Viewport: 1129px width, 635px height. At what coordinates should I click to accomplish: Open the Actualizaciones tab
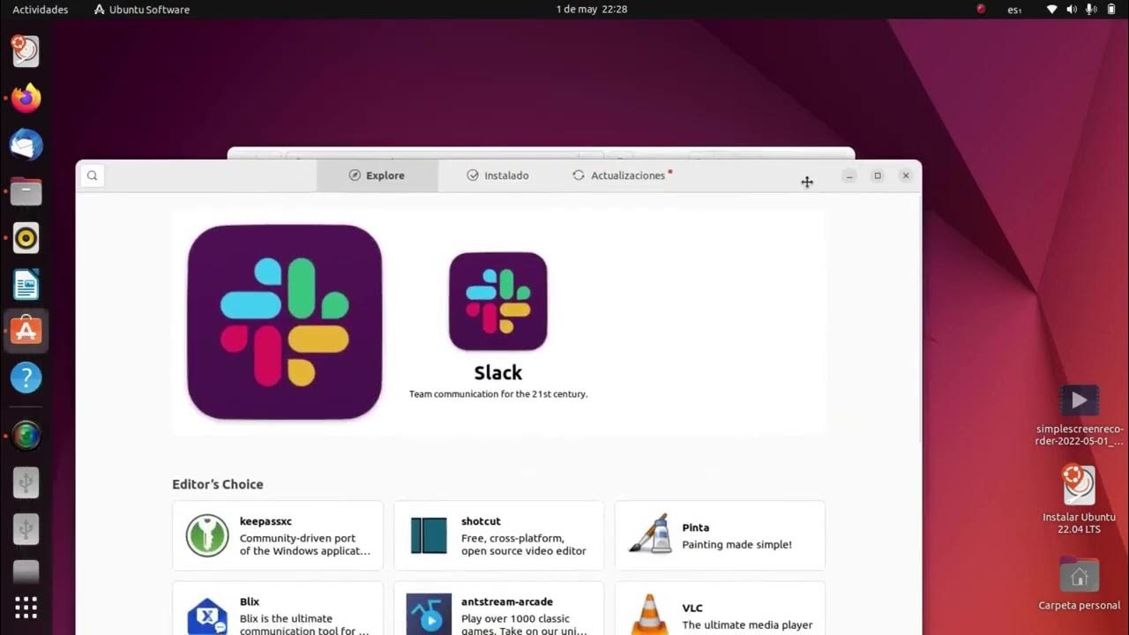pyautogui.click(x=622, y=176)
